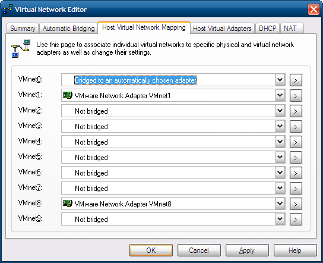Screen dimensions: 323x263
Task: Open the VMnet5 arrow options button
Action: click(296, 158)
